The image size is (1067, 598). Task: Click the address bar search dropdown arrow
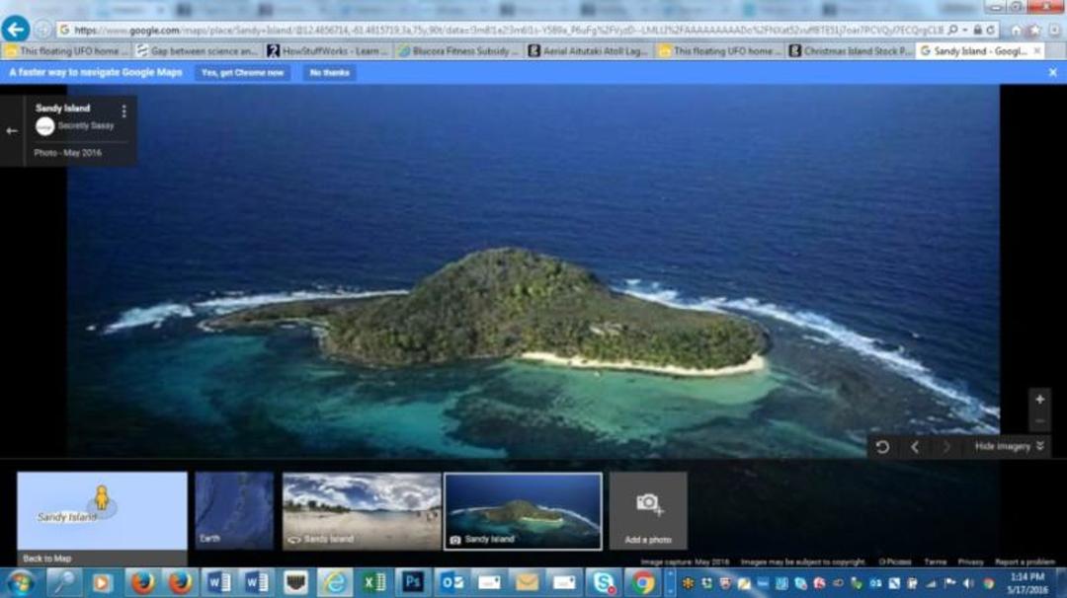pyautogui.click(x=965, y=30)
